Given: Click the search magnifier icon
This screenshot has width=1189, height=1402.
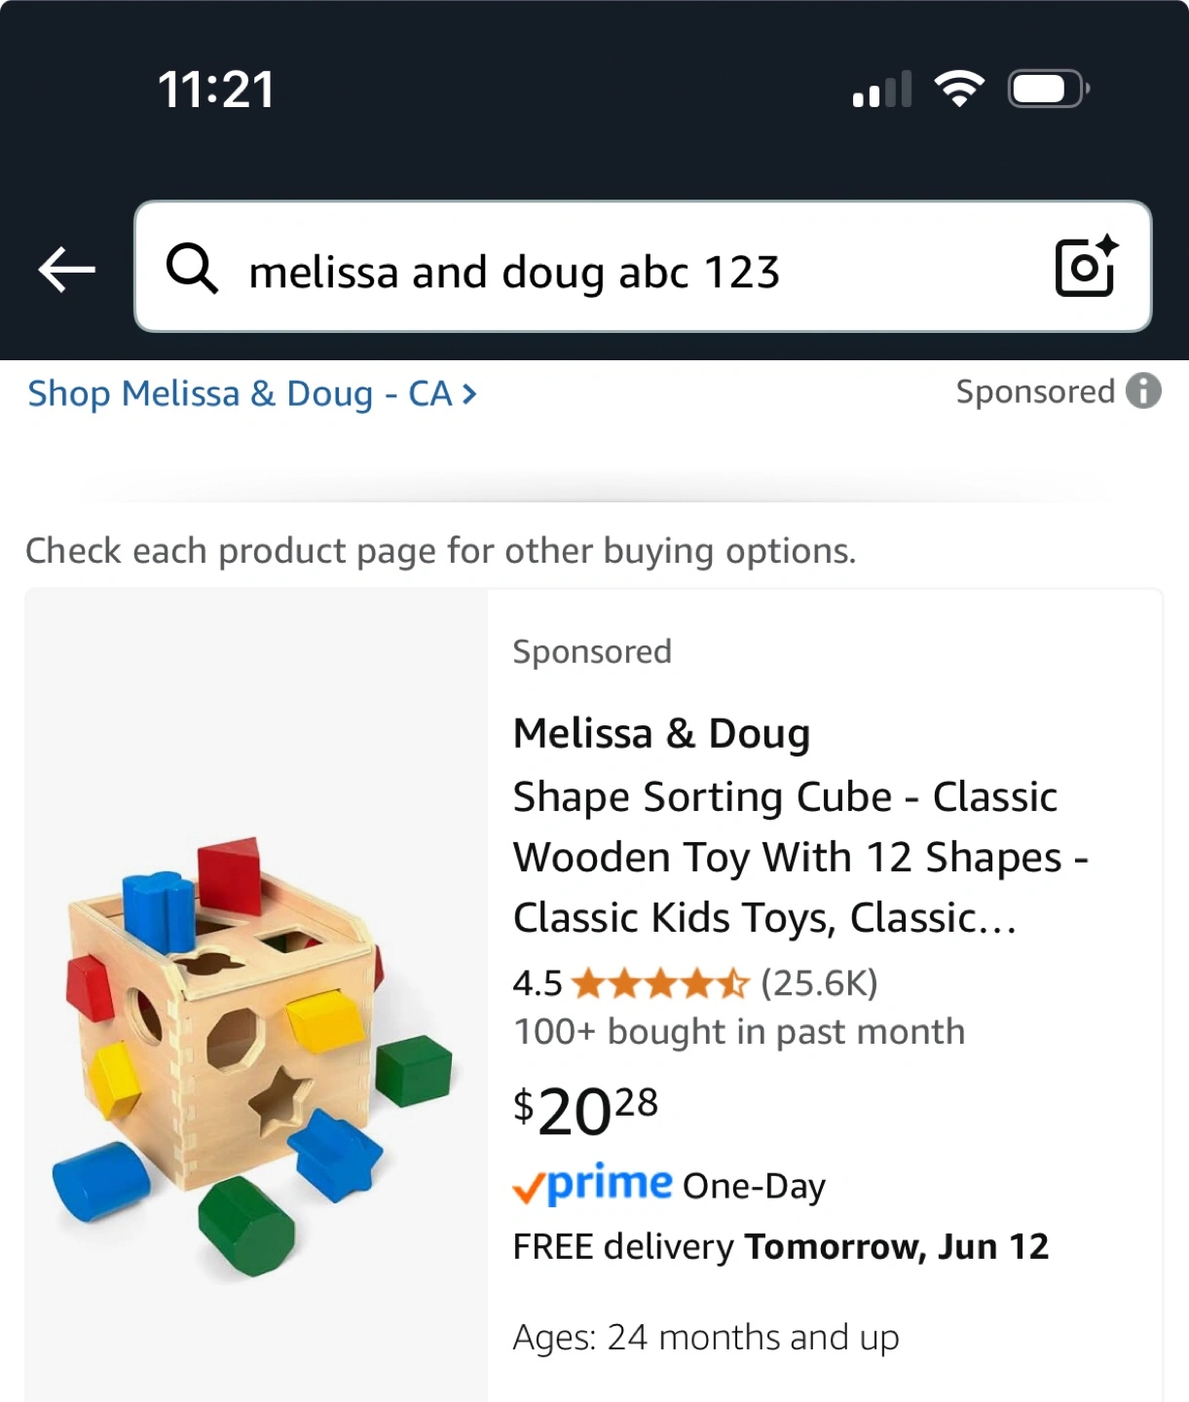Looking at the screenshot, I should pyautogui.click(x=191, y=269).
